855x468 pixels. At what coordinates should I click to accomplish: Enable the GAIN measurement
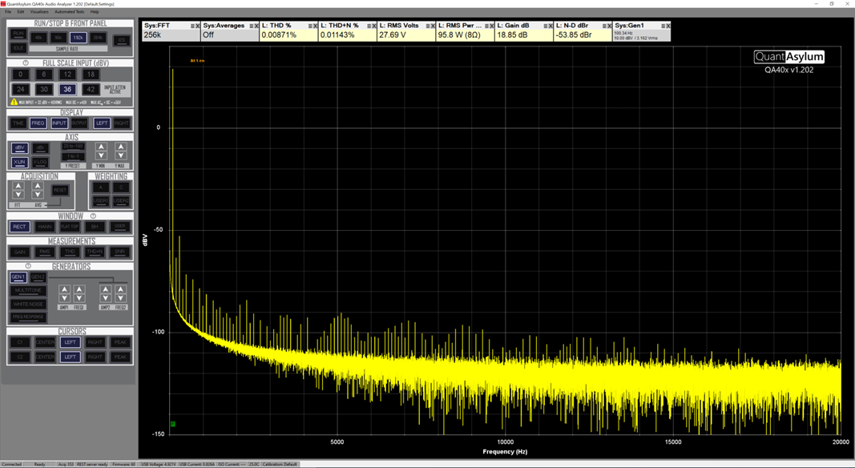pos(19,252)
